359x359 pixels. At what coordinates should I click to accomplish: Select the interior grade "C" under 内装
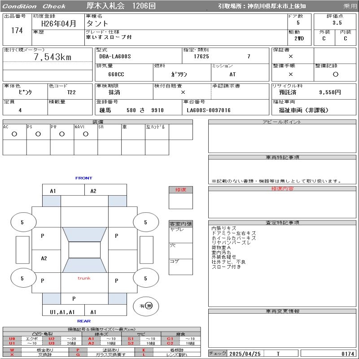(345, 39)
